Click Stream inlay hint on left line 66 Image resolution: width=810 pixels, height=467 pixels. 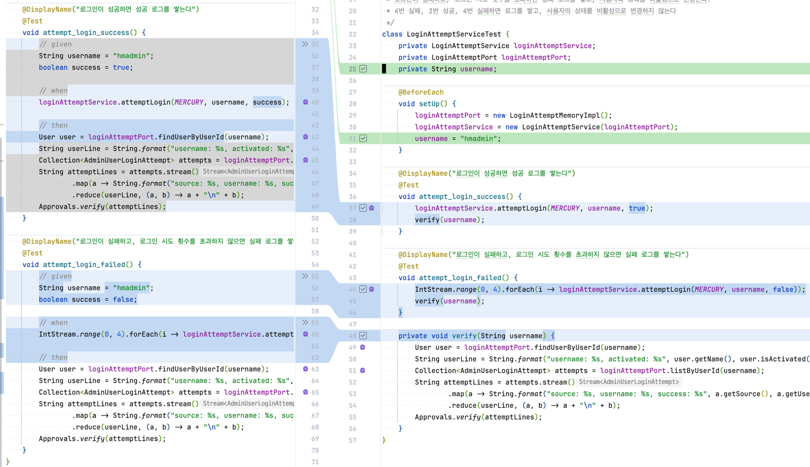[248, 404]
